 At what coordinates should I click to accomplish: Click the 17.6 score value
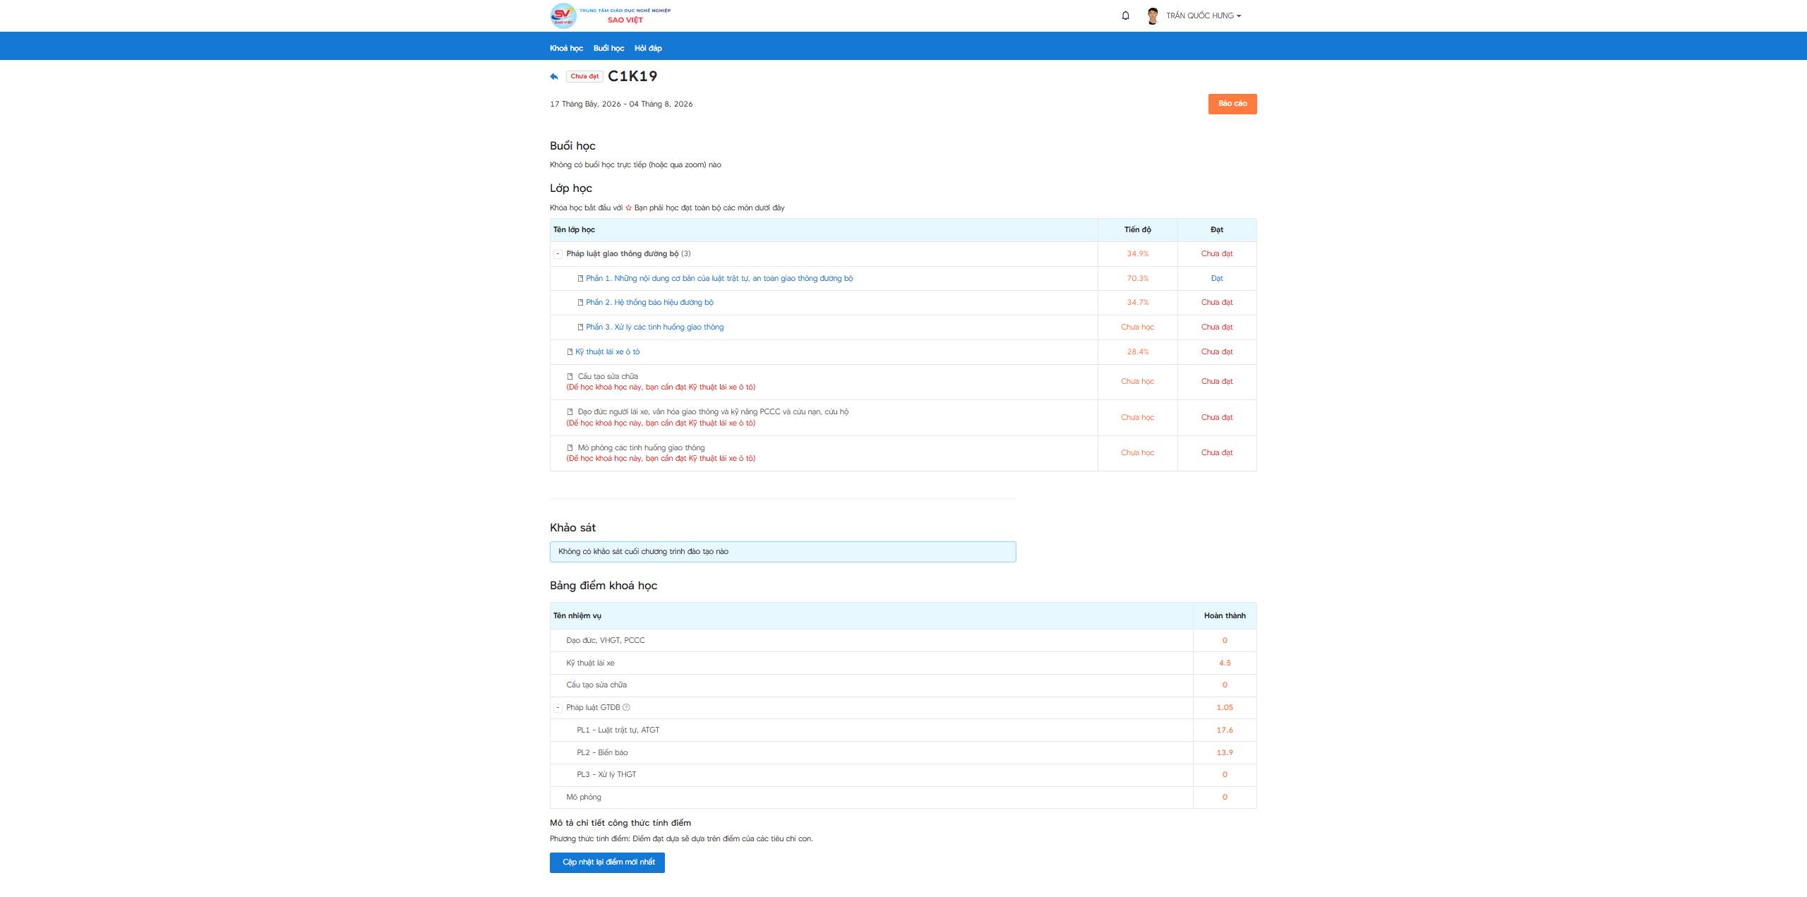tap(1225, 730)
